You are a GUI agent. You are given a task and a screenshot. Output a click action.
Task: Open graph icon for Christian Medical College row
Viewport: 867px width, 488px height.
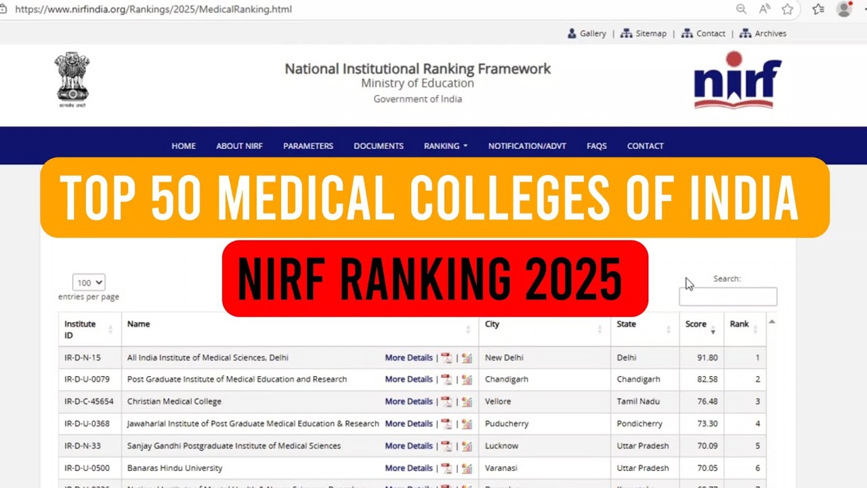click(467, 402)
